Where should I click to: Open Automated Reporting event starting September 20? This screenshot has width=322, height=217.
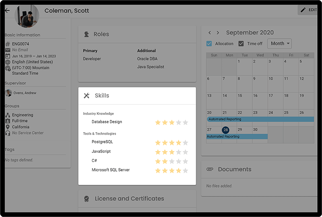tap(260, 119)
